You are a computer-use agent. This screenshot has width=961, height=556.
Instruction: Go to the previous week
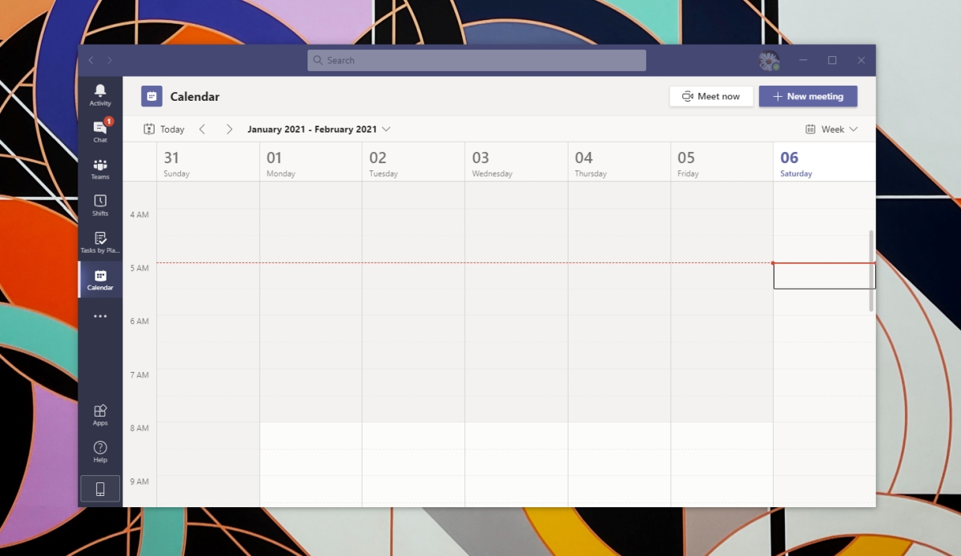pyautogui.click(x=202, y=129)
